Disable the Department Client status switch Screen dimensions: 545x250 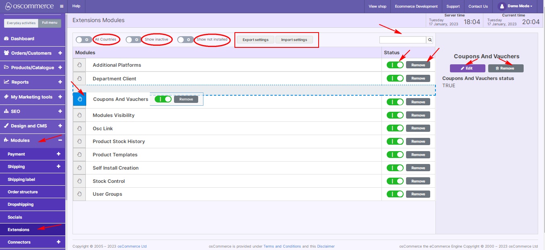[x=395, y=78]
